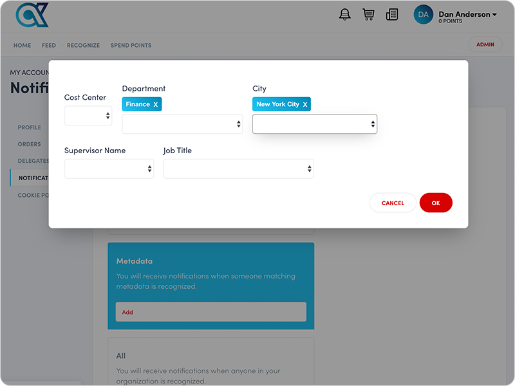Remove the Finance department tag
The image size is (515, 386).
(x=156, y=104)
